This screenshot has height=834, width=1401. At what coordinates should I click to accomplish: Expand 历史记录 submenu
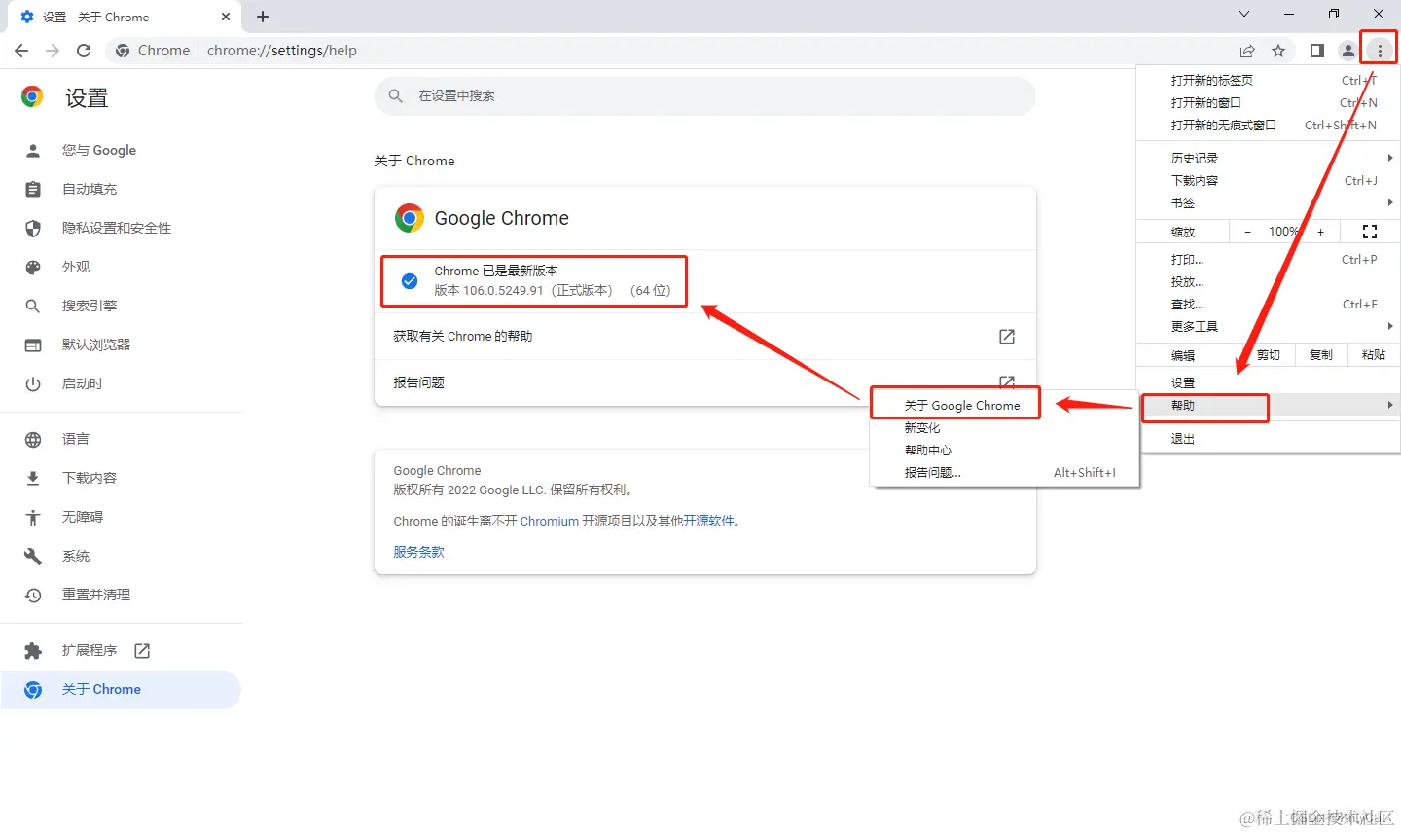1269,158
